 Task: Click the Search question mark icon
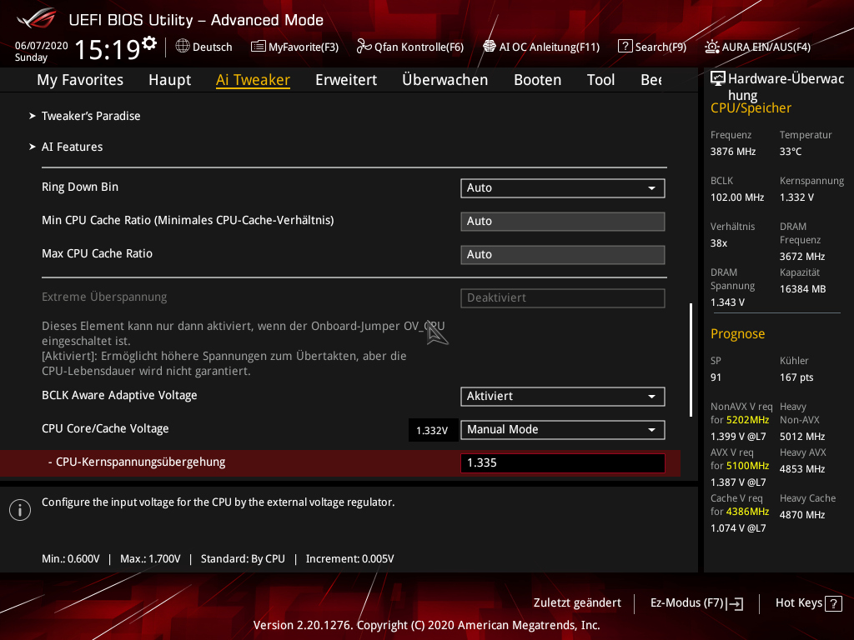[x=625, y=47]
